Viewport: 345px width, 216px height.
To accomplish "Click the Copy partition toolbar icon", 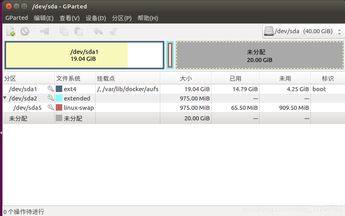I will [64, 31].
